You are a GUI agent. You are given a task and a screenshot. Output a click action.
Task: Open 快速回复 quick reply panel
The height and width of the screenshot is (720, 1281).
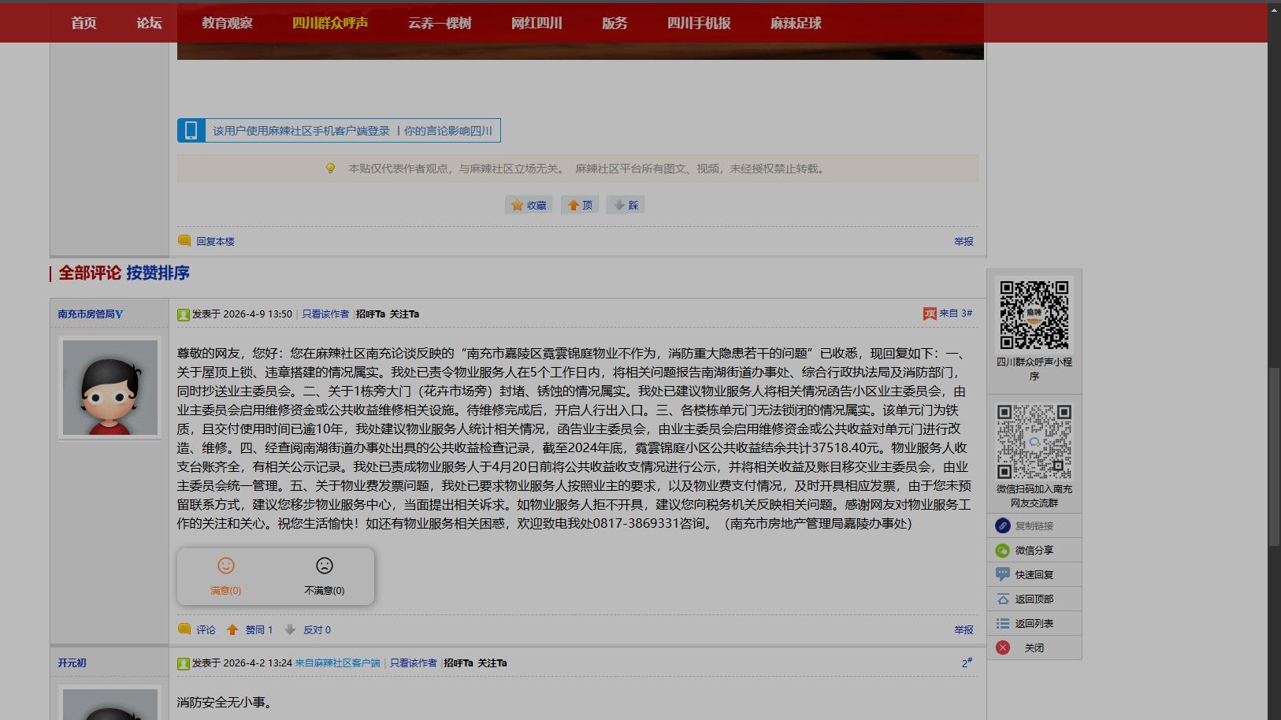[1001, 574]
